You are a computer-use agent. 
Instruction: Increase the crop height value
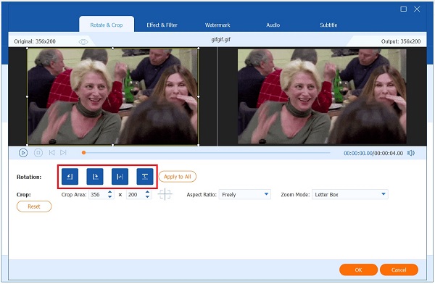[x=148, y=192]
